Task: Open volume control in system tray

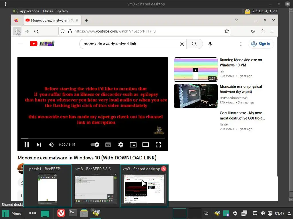Action: (263, 213)
